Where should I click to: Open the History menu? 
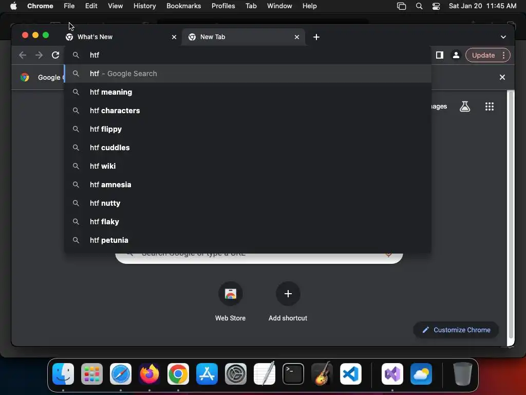144,6
